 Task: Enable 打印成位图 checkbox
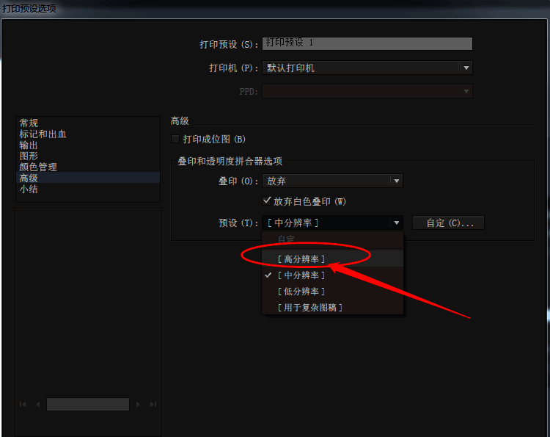pyautogui.click(x=175, y=139)
